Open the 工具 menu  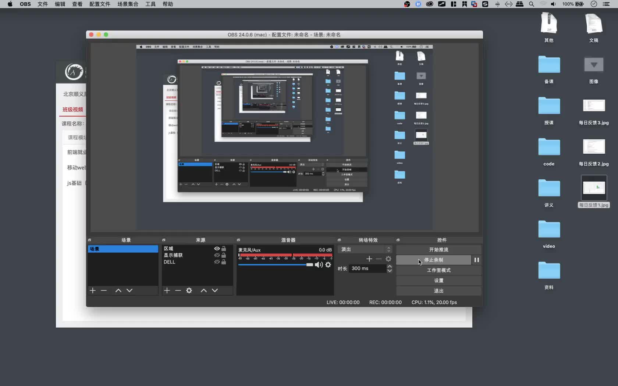tap(150, 4)
